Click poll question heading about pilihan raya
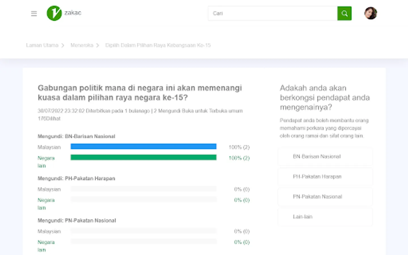 (140, 93)
